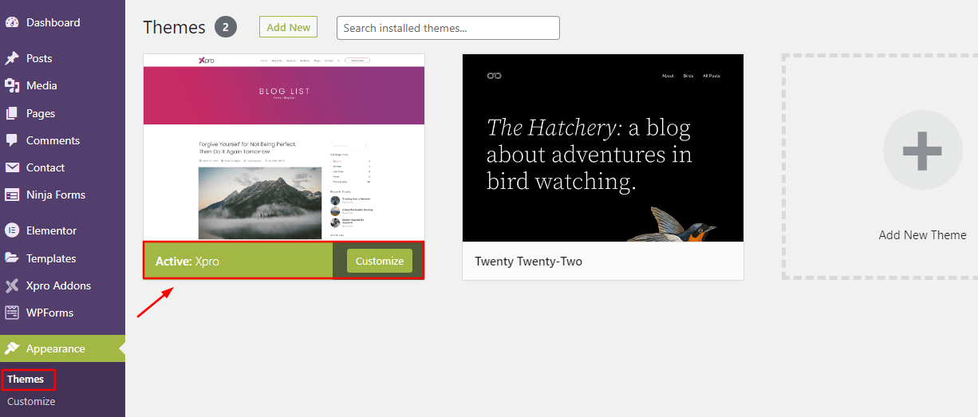Click the Add New Theme label
978x417 pixels.
pos(922,235)
